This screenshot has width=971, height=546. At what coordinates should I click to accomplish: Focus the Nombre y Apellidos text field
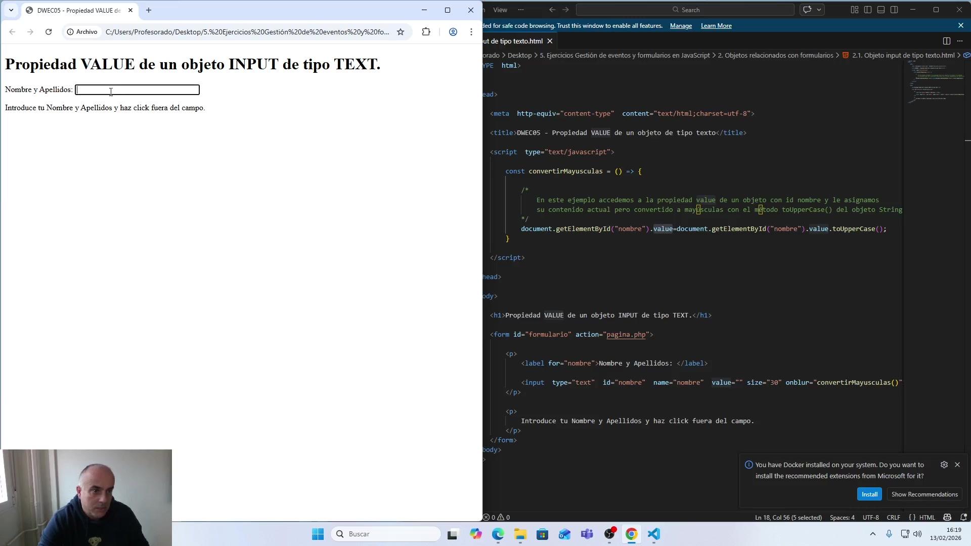click(138, 90)
